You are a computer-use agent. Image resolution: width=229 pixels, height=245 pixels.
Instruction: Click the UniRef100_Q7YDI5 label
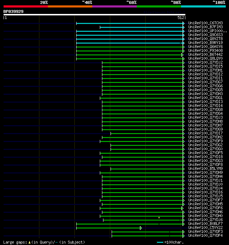(x=205, y=67)
